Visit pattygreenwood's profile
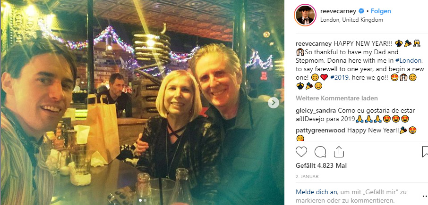This screenshot has width=428, height=205. pos(321,131)
